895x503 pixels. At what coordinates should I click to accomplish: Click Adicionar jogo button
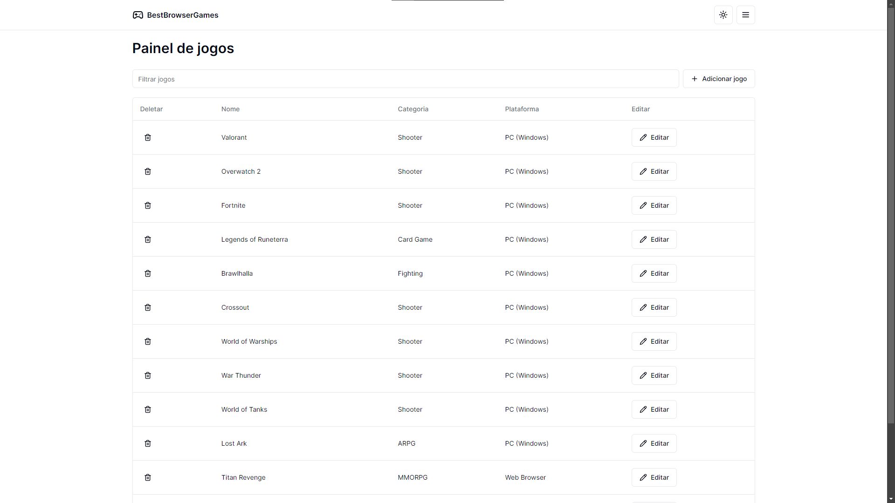(x=718, y=79)
